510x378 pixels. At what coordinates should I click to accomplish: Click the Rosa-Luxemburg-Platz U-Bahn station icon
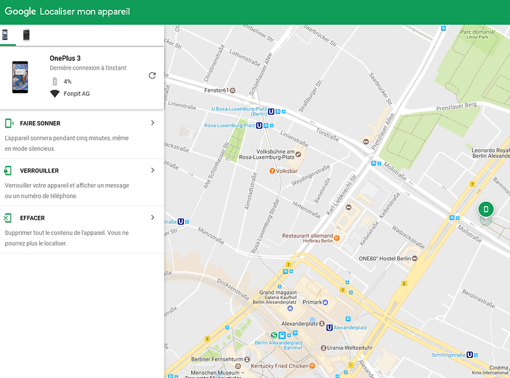(x=259, y=126)
